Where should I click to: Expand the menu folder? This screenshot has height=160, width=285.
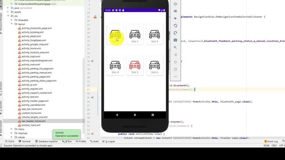[12, 129]
